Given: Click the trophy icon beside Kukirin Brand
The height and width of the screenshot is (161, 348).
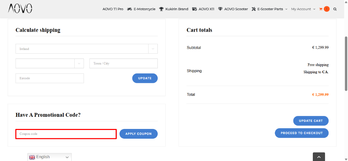Looking at the screenshot, I should pos(161,9).
